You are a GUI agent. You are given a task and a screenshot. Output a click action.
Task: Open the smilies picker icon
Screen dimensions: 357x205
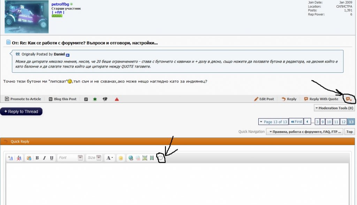pyautogui.click(x=121, y=158)
